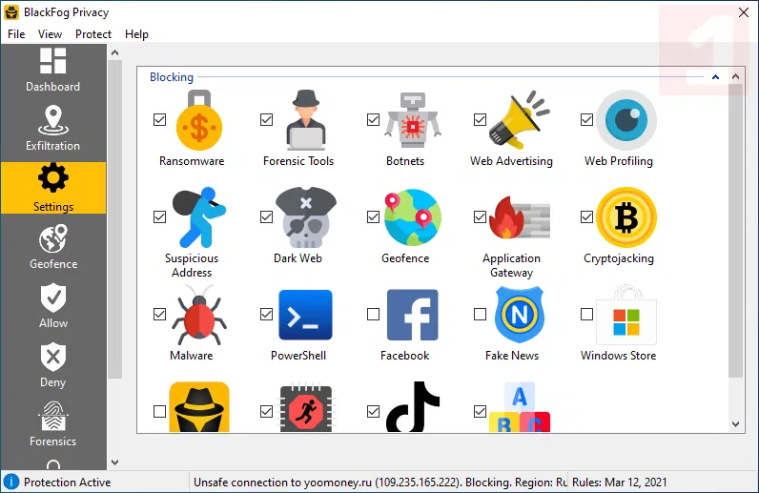
Task: Disable the Dark Web checkbox
Action: tap(266, 217)
